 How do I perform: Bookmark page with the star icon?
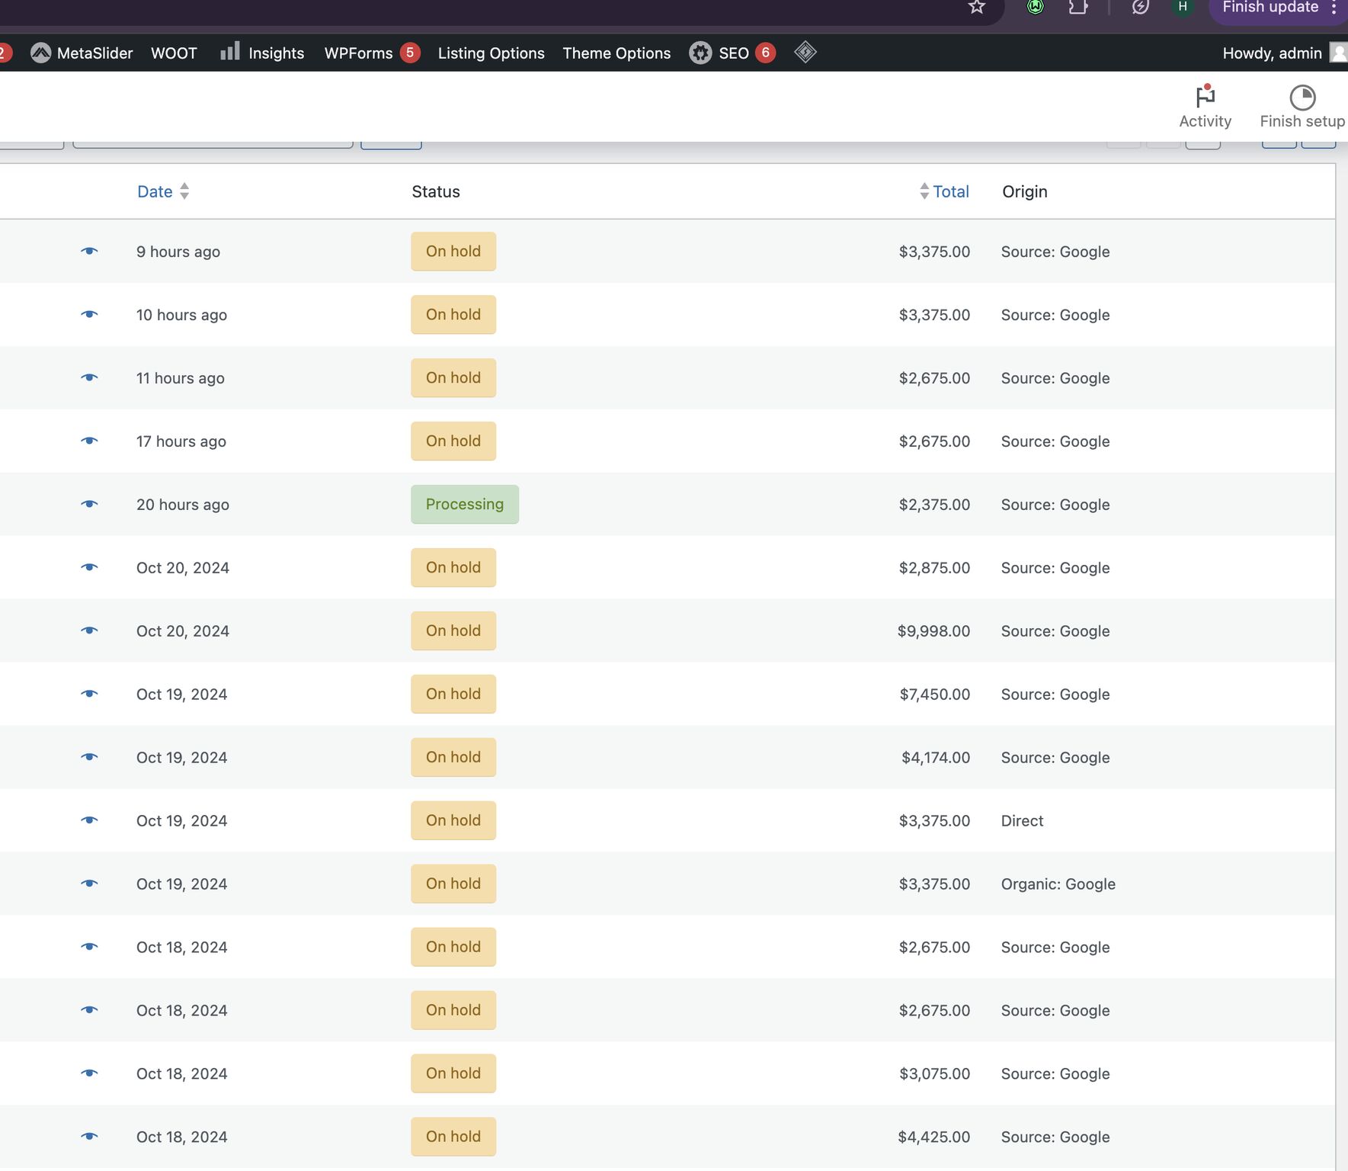[977, 8]
